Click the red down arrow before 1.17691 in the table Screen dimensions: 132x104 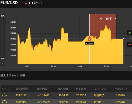tap(38, 95)
